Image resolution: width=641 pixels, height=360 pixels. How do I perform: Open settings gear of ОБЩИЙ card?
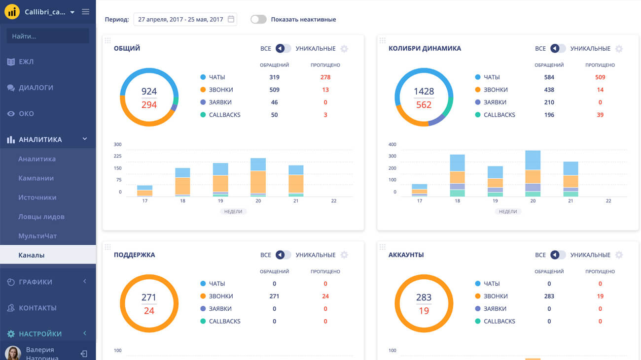pos(344,49)
